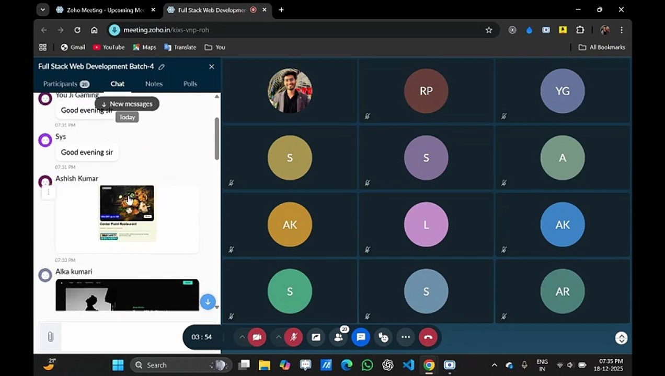Start screen sharing from meeting toolbar
This screenshot has width=665, height=376.
pos(316,337)
